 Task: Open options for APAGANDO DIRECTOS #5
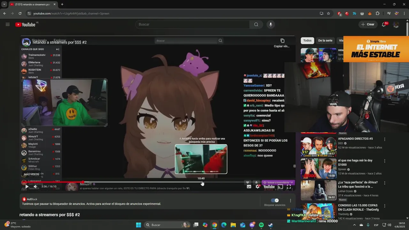click(385, 139)
